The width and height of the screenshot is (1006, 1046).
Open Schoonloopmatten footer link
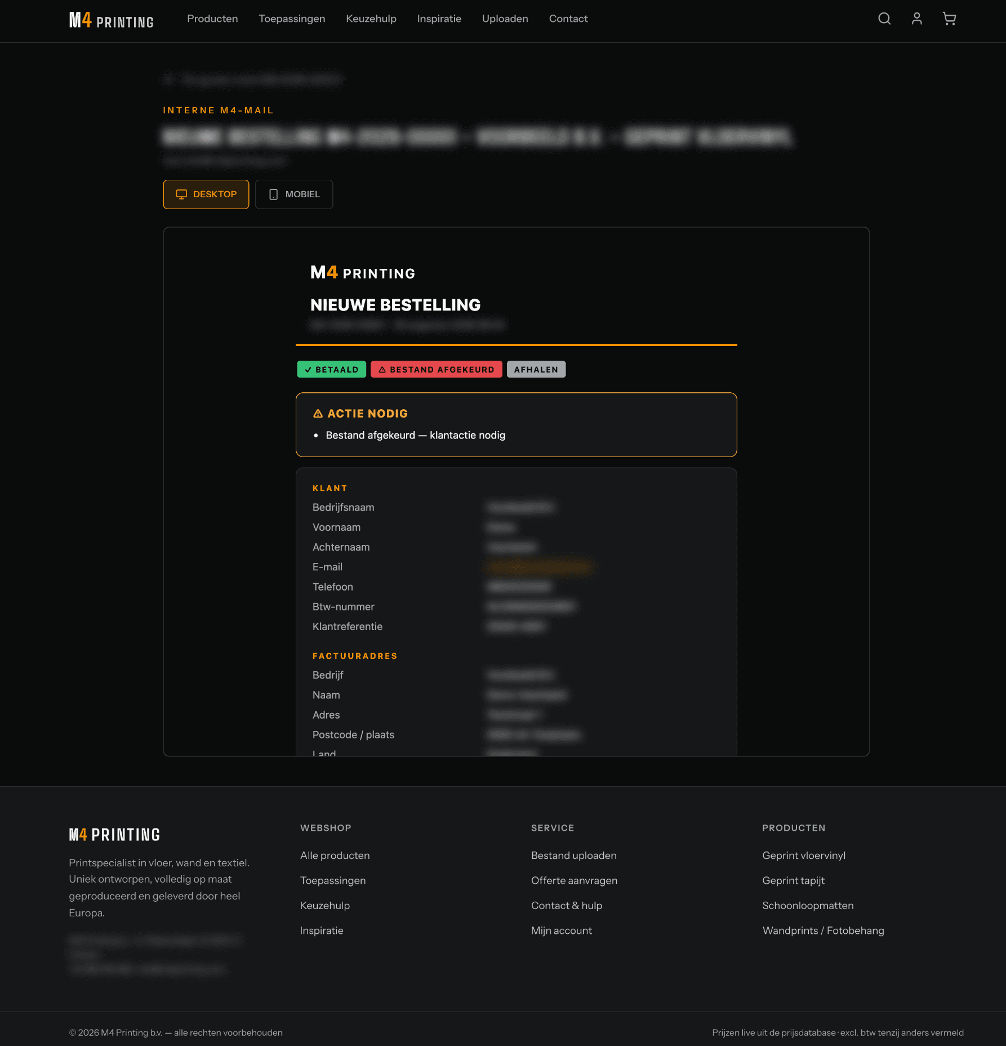click(808, 906)
